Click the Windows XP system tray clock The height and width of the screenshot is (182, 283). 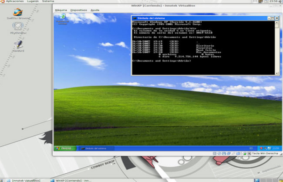coord(276,148)
